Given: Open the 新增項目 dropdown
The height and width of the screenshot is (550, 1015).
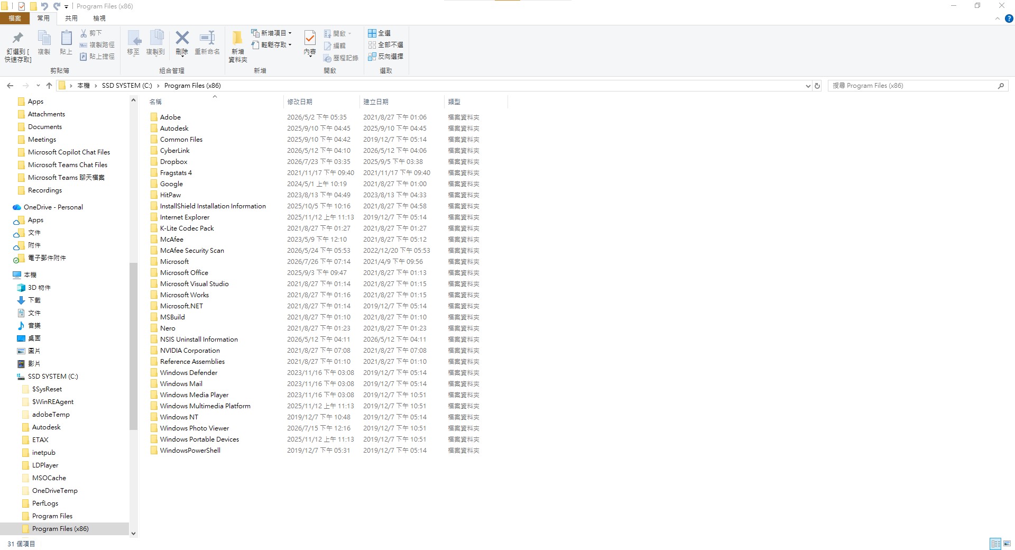Looking at the screenshot, I should coord(272,33).
